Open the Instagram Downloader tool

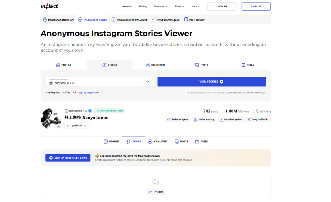tap(129, 20)
